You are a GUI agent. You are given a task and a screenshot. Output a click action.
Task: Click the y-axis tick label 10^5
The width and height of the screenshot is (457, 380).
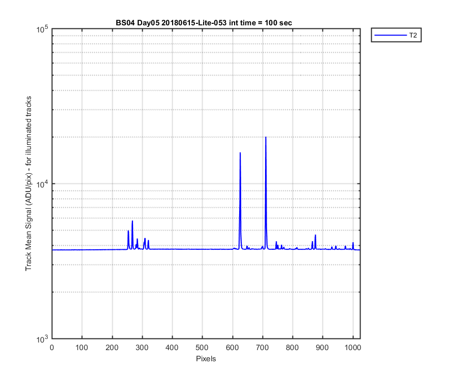(43, 29)
